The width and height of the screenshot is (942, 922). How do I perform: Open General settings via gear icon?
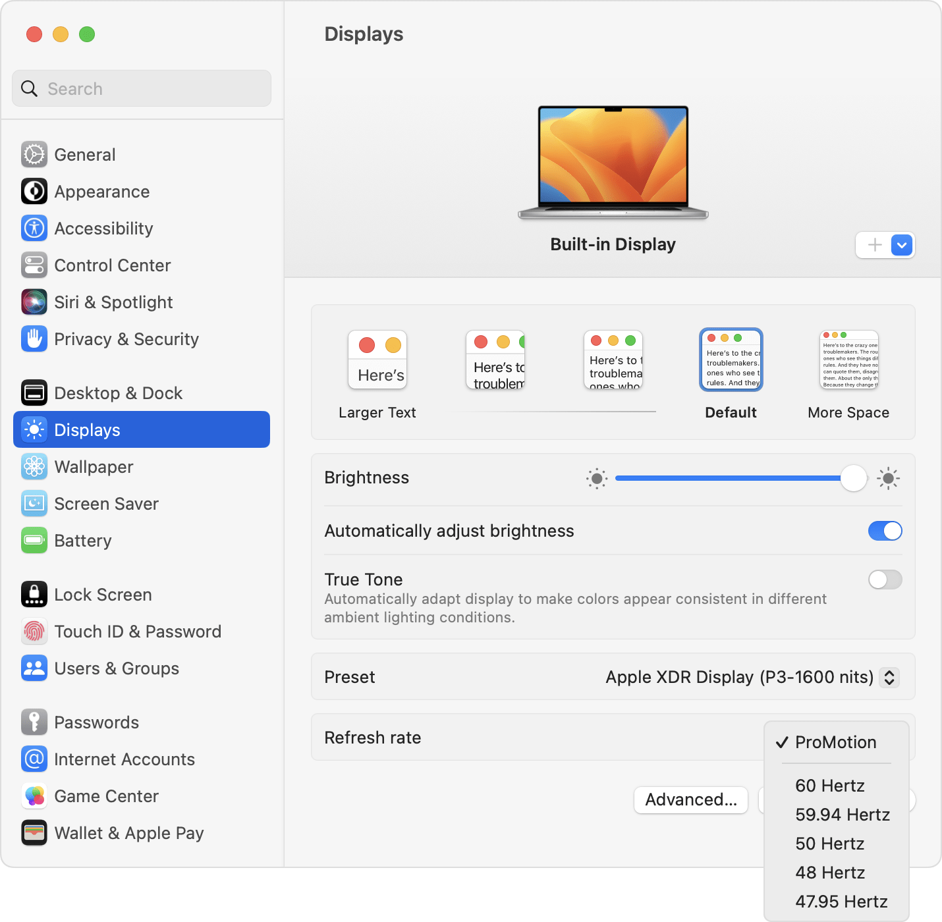(34, 155)
